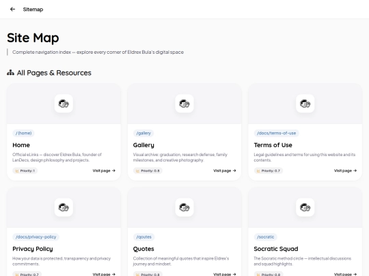Image resolution: width=369 pixels, height=276 pixels.
Task: Click the sitemap tree icon beside All Pages & Resources
Action: 10,73
